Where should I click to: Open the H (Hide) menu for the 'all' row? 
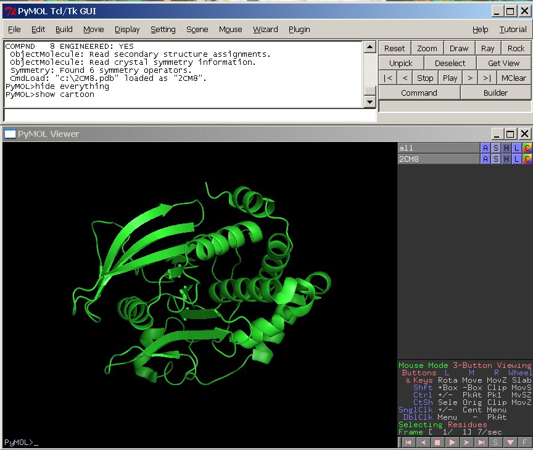point(506,148)
